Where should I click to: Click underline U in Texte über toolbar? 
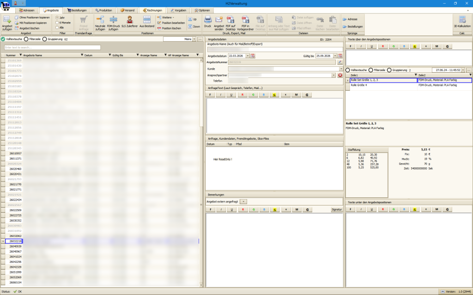click(x=372, y=47)
